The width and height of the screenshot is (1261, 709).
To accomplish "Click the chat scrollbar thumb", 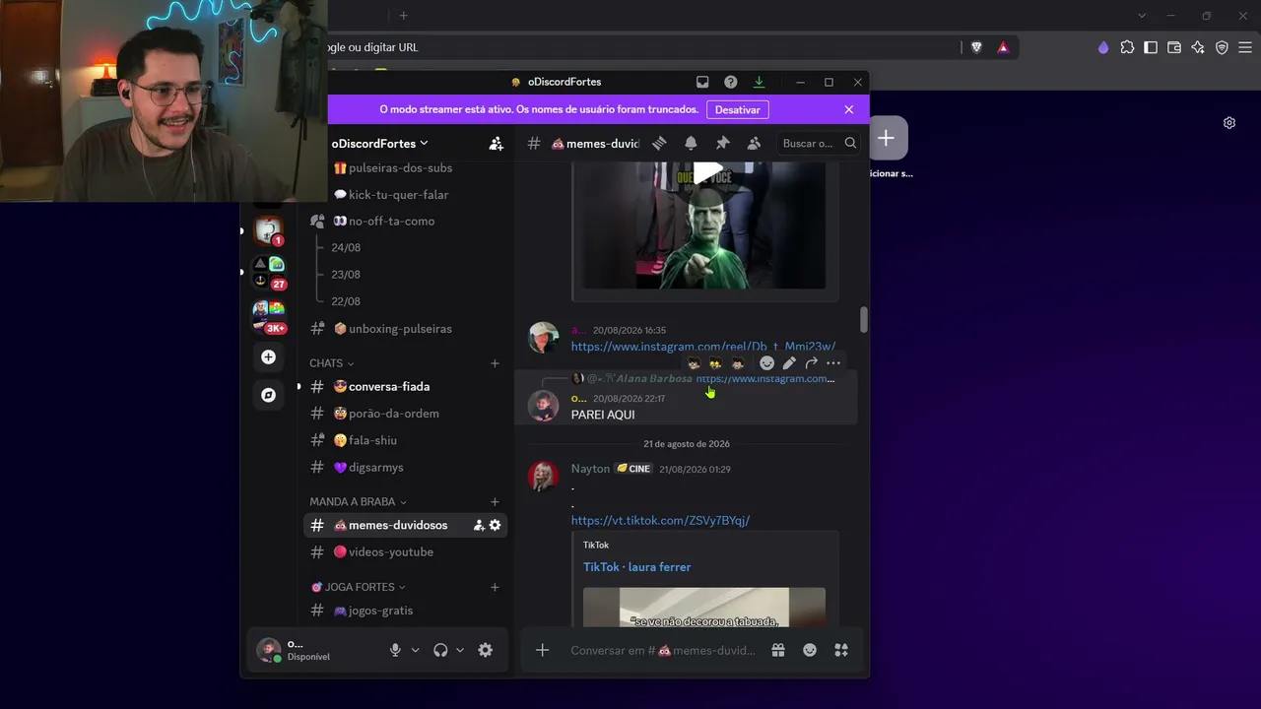I will (x=864, y=319).
